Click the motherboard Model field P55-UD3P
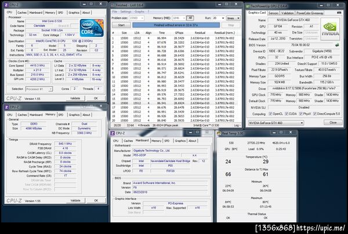Viewport: 348px width, 234px height. (x=157, y=155)
